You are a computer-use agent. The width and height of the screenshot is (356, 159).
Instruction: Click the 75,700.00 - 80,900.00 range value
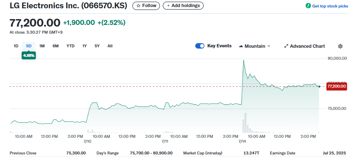pyautogui.click(x=151, y=153)
